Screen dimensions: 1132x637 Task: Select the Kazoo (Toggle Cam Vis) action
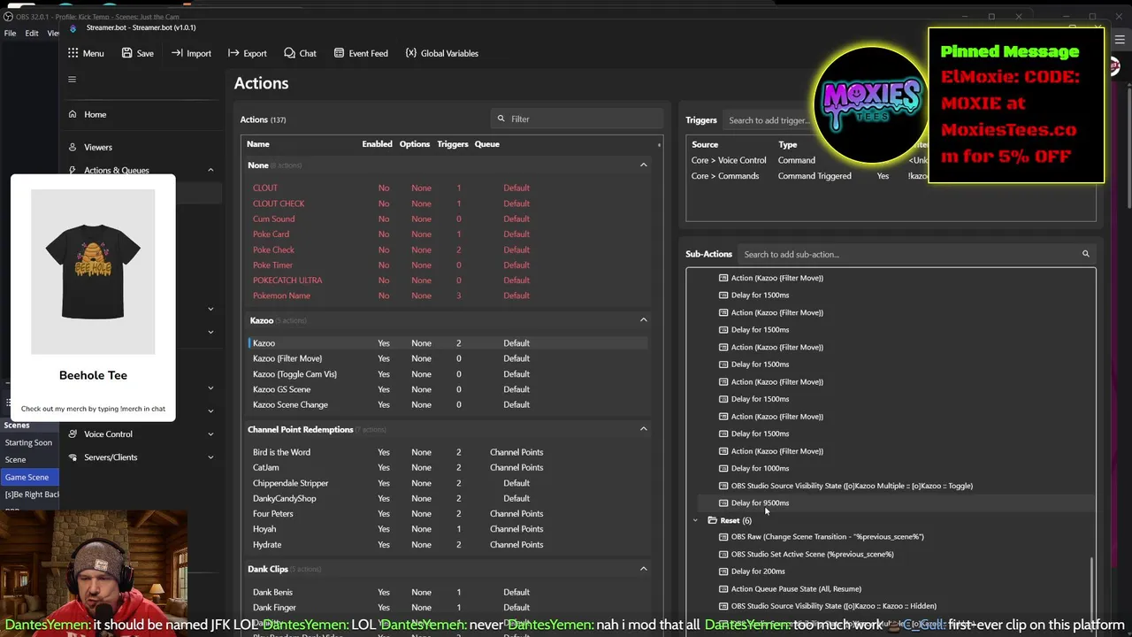pyautogui.click(x=447, y=374)
